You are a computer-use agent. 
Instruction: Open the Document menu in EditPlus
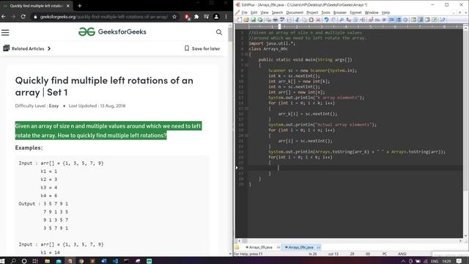click(x=295, y=12)
